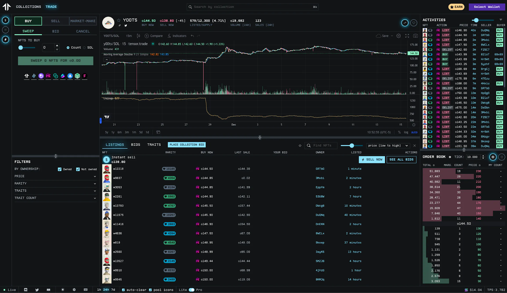Disable the auto-clear checkbox
Image resolution: width=507 pixels, height=293 pixels.
tap(123, 290)
